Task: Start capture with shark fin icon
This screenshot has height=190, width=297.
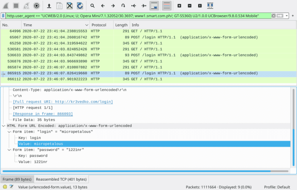Action: (6, 6)
